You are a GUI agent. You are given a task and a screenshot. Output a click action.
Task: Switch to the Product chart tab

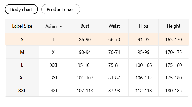click(61, 9)
